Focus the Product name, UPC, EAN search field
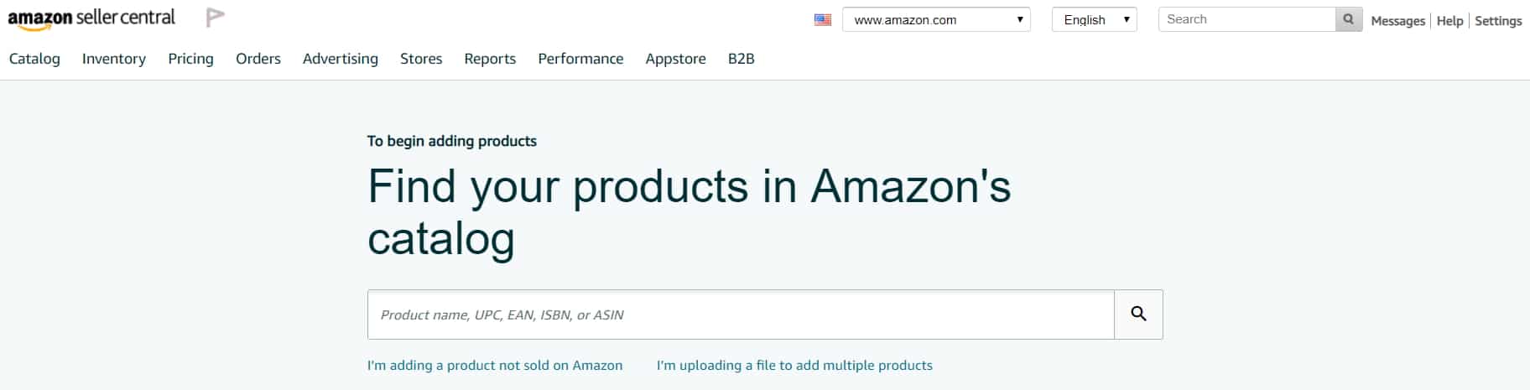 (741, 315)
